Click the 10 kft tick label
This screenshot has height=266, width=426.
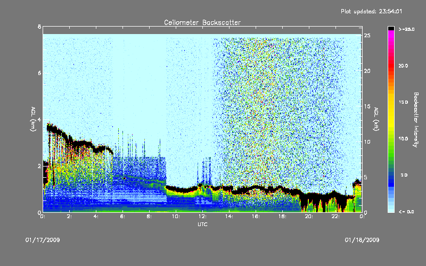367,142
